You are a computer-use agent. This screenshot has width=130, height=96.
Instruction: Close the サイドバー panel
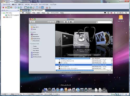tap(18, 10)
